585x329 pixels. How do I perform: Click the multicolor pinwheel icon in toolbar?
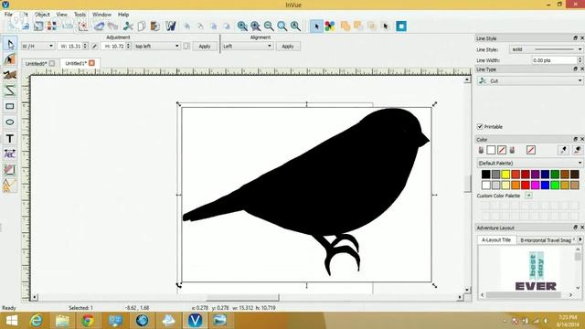point(330,27)
